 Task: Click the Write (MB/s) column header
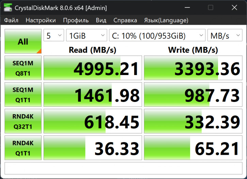click(193, 50)
